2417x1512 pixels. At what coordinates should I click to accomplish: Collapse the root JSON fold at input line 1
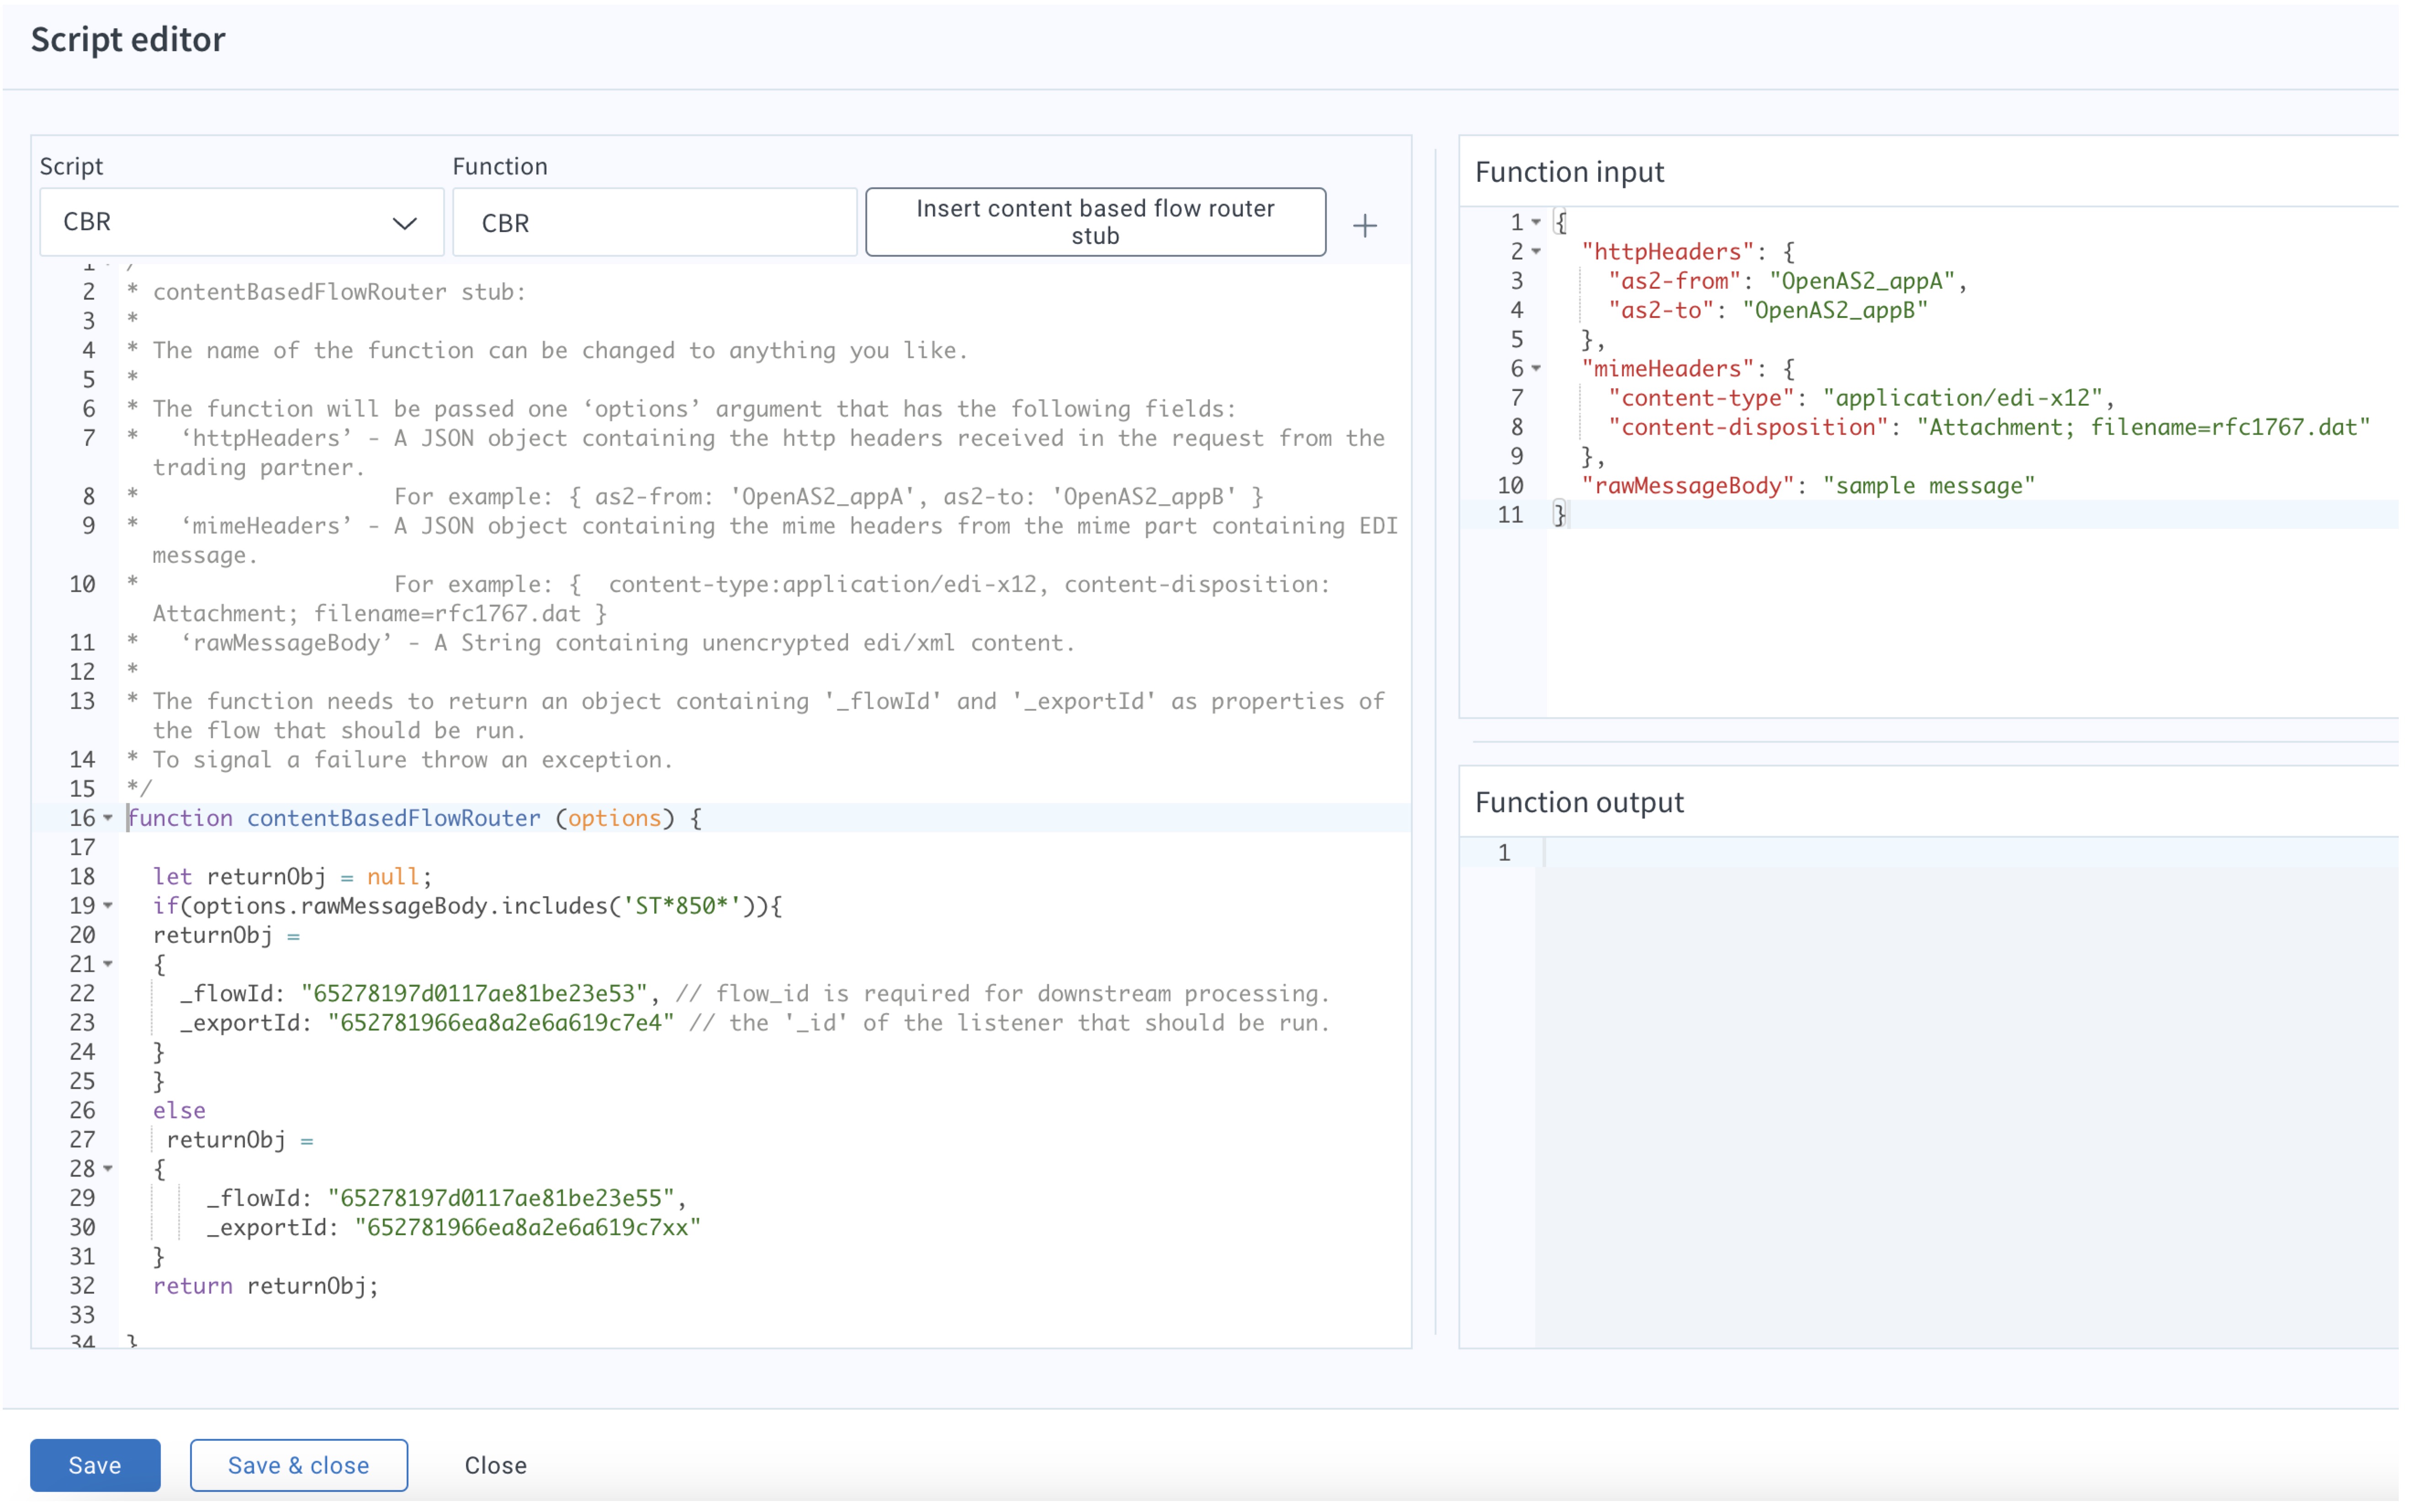(x=1536, y=222)
